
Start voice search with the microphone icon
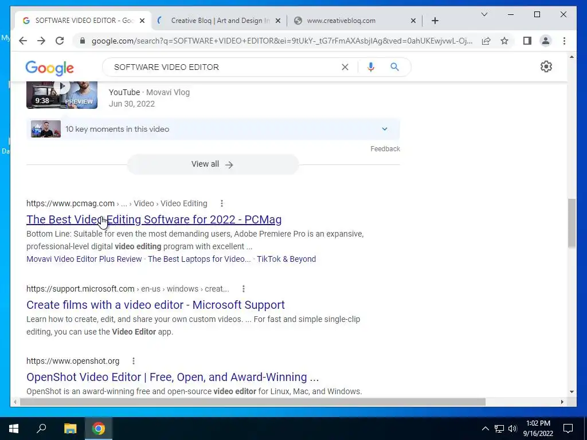click(371, 67)
